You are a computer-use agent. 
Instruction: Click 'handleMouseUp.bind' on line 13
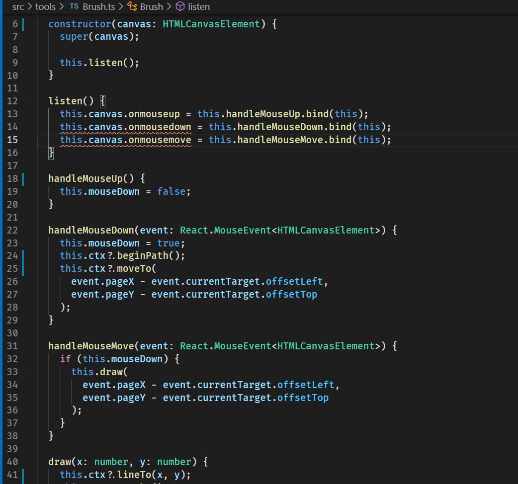pyautogui.click(x=277, y=114)
